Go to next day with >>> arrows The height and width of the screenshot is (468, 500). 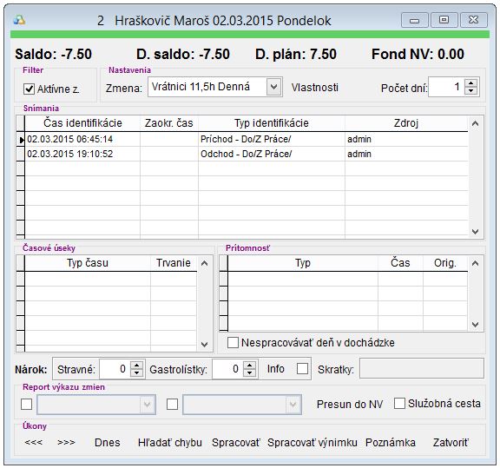click(66, 442)
